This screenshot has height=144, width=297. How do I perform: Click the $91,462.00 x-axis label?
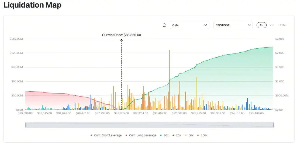click(160, 113)
